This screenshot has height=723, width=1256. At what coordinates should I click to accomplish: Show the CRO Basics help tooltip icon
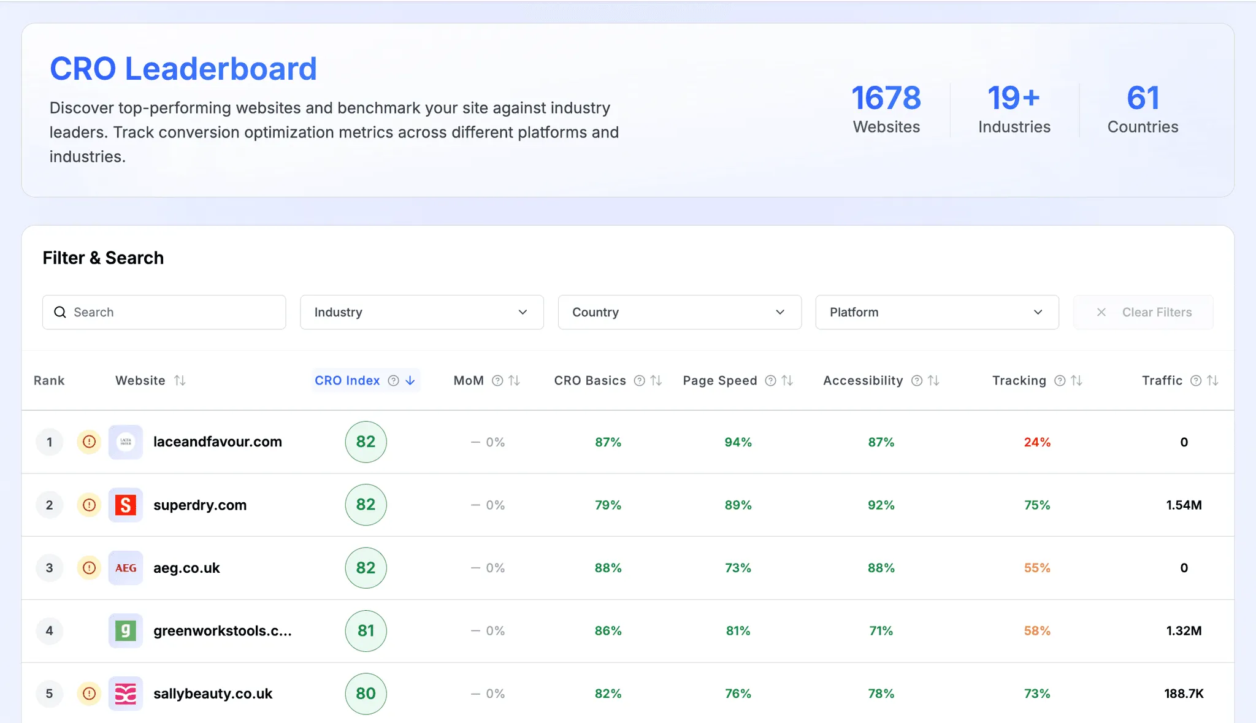[x=639, y=381]
